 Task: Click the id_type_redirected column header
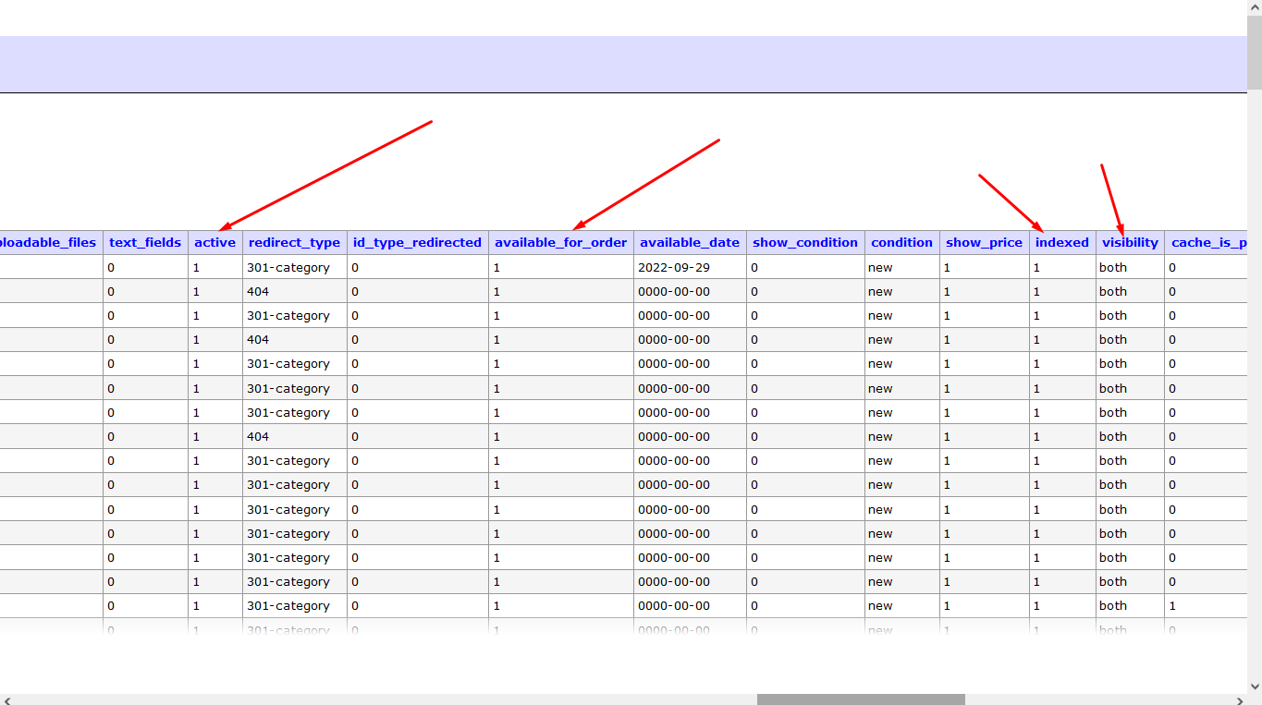point(417,242)
